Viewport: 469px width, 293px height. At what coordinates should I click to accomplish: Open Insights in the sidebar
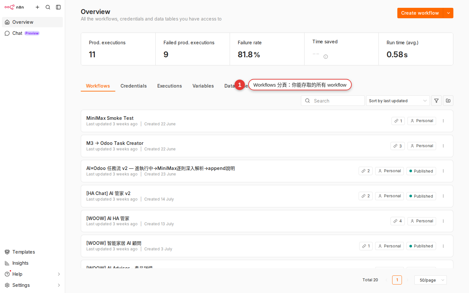point(32,263)
